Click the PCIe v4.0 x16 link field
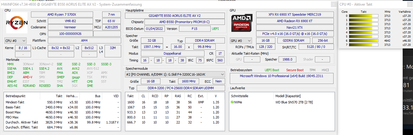The height and width of the screenshot is (135, 413). 295,34
